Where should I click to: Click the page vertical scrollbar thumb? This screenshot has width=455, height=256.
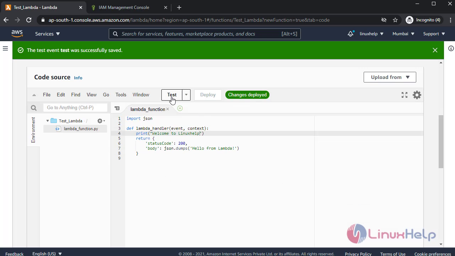[x=441, y=142]
